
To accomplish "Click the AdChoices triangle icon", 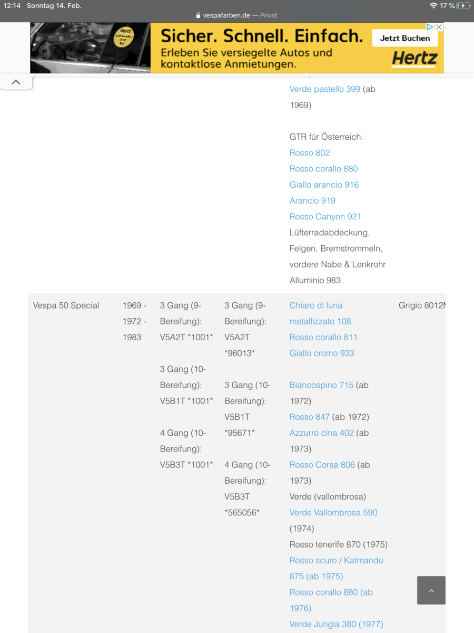I will point(430,27).
